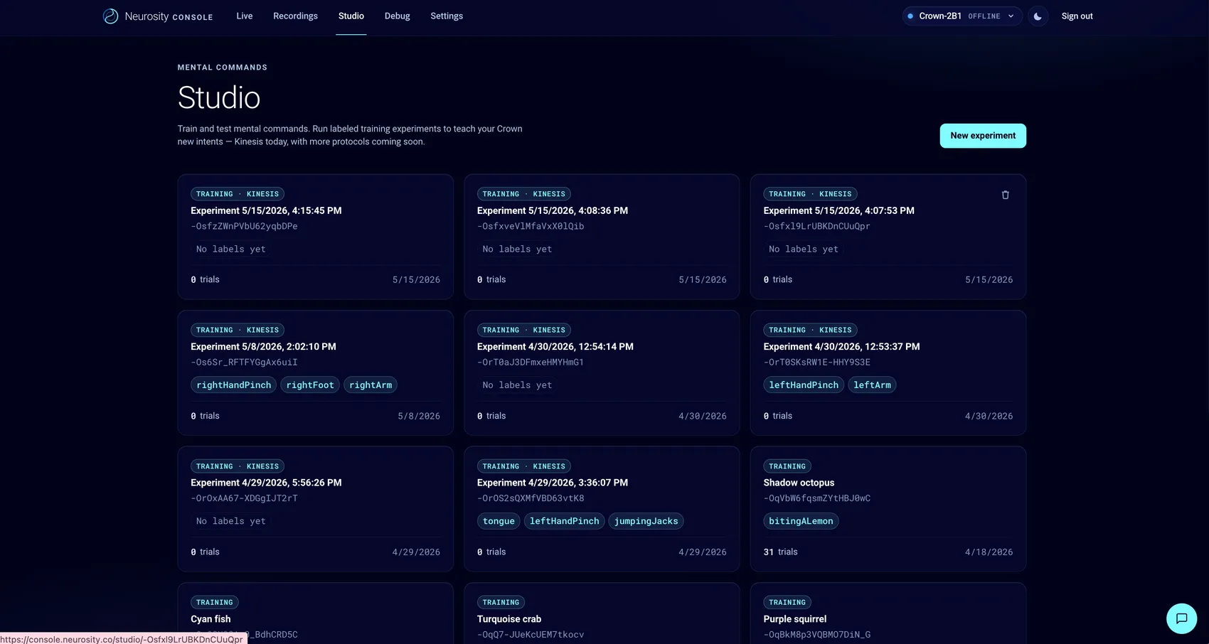
Task: Click experiment ID -OqVbW6fqsmZYtHBJ0wC
Action: (x=816, y=498)
